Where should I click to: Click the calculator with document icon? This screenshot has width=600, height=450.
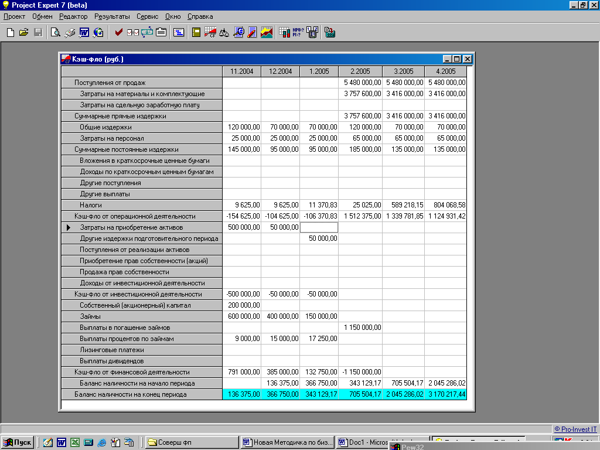coord(330,33)
